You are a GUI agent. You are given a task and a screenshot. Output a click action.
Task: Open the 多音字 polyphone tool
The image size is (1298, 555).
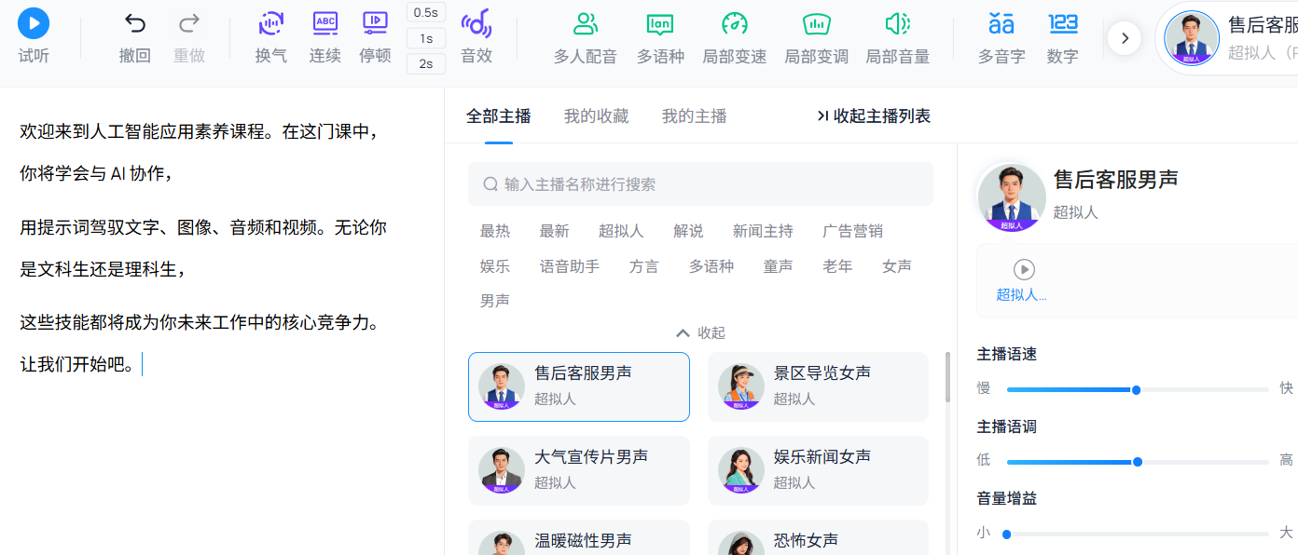pyautogui.click(x=1001, y=25)
